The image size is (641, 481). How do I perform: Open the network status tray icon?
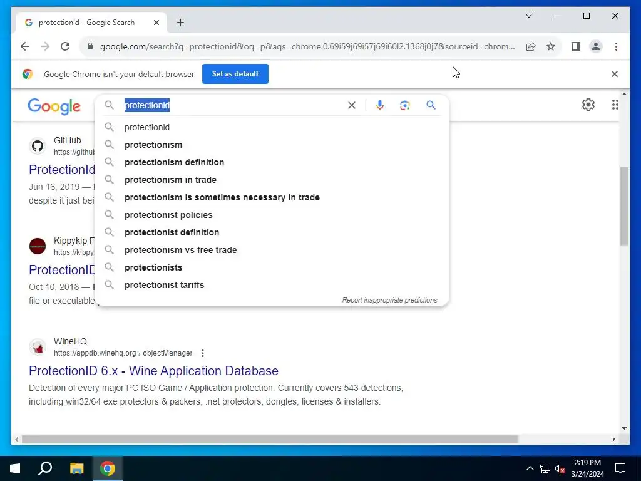coord(545,468)
